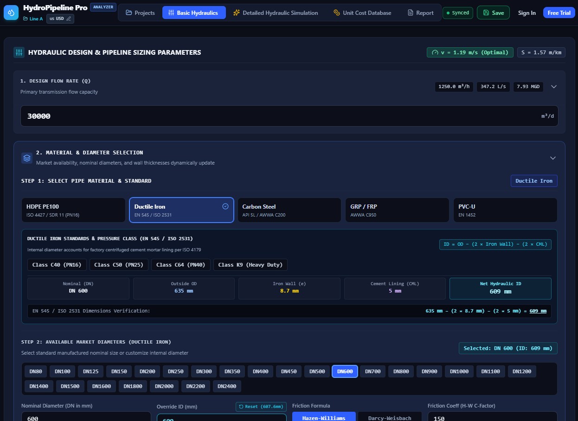Click the USD currency selector
The image size is (578, 421).
coord(60,19)
